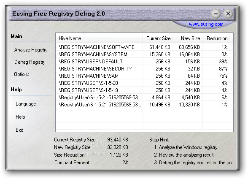Click the 1,120 KB size reduction value
The image size is (248, 179).
click(119, 155)
